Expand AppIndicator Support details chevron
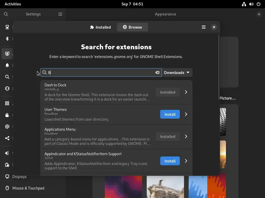This screenshot has width=265, height=198. pyautogui.click(x=186, y=161)
